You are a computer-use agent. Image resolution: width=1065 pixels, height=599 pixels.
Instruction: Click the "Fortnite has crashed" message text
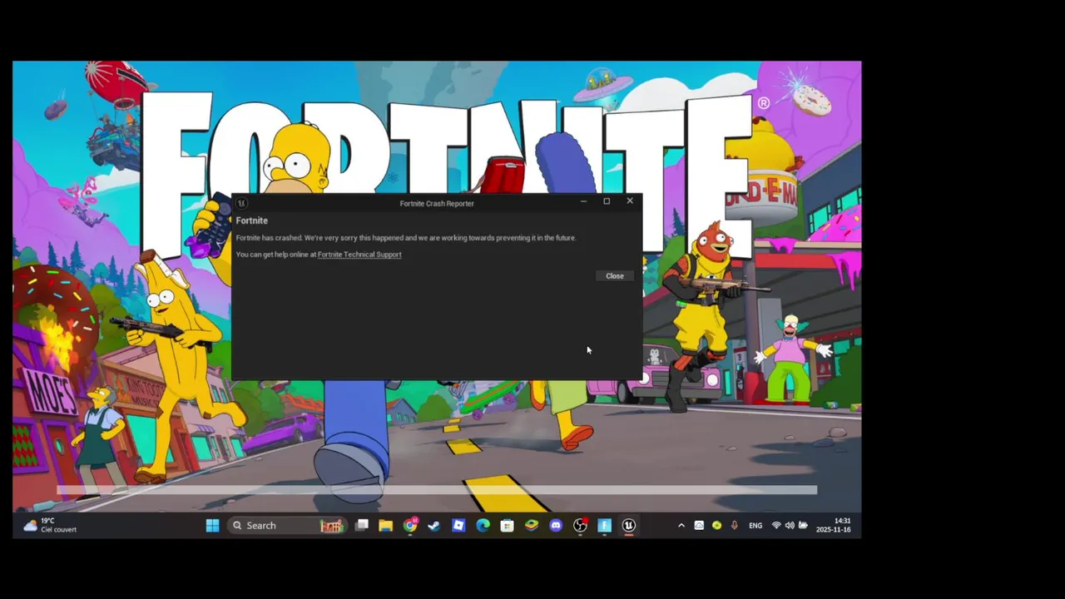coord(406,238)
